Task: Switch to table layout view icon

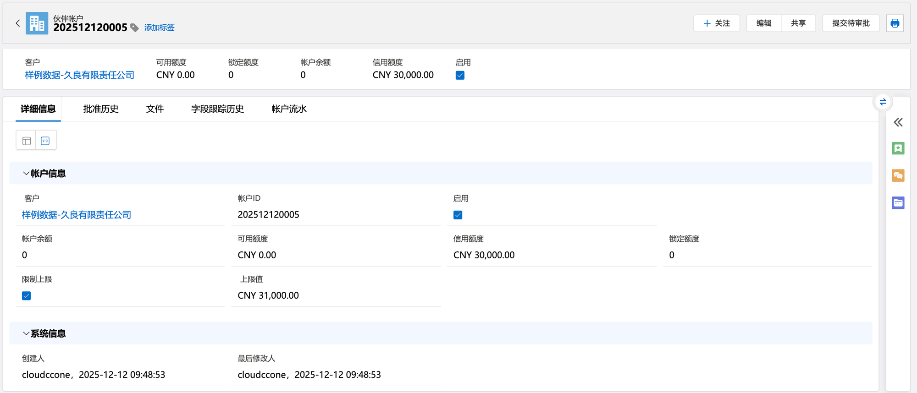Action: tap(26, 141)
